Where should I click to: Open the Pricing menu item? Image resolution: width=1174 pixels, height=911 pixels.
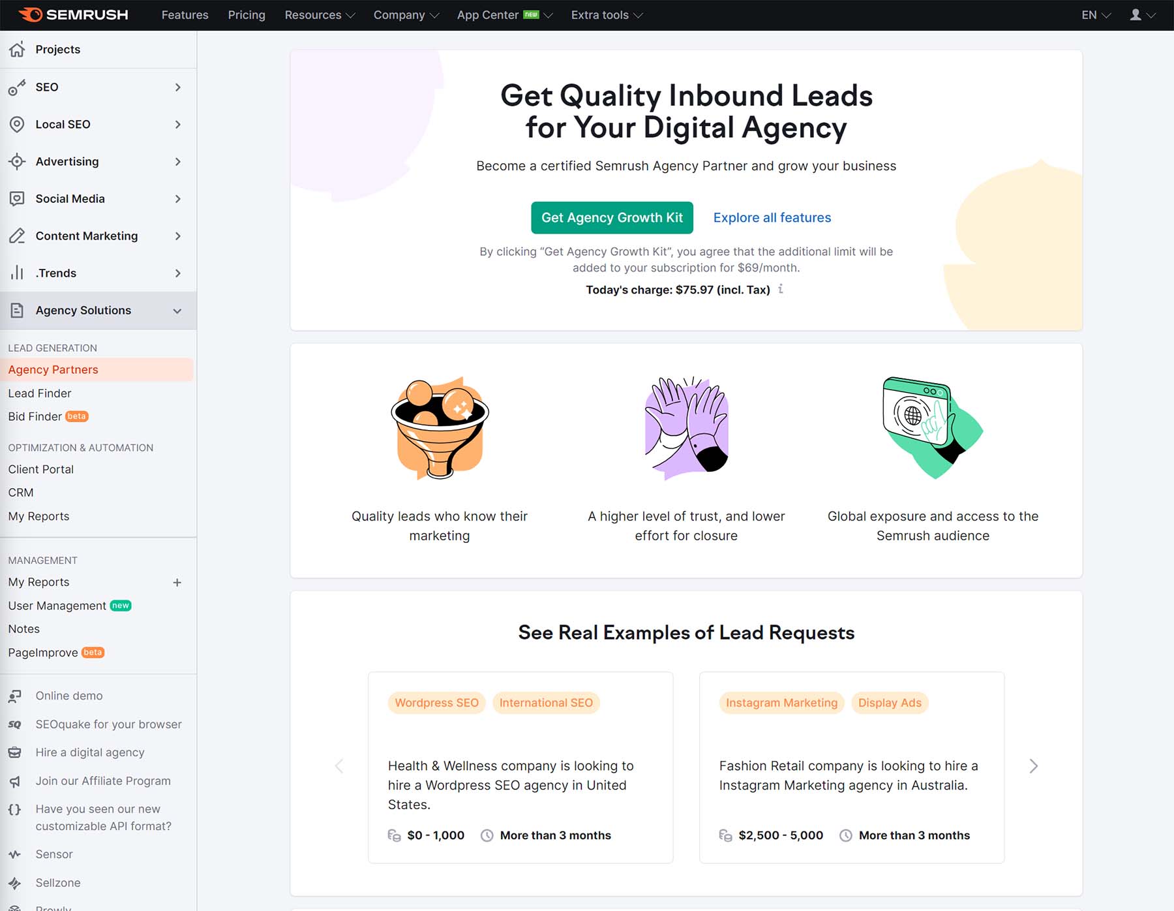[247, 14]
